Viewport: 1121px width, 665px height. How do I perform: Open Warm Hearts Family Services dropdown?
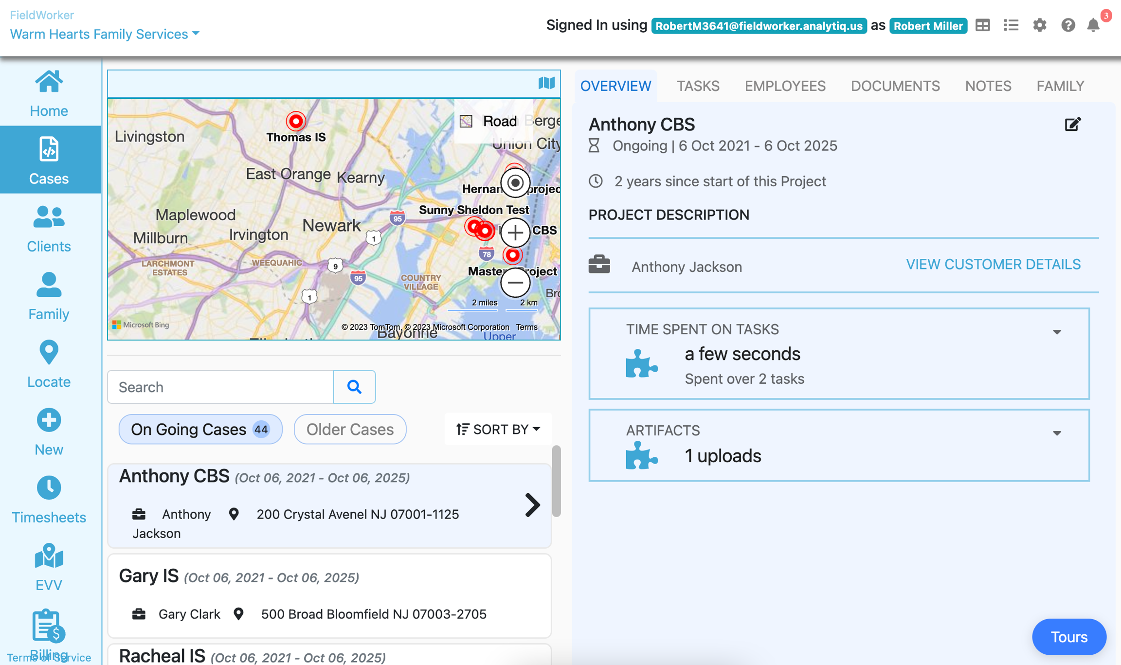105,34
